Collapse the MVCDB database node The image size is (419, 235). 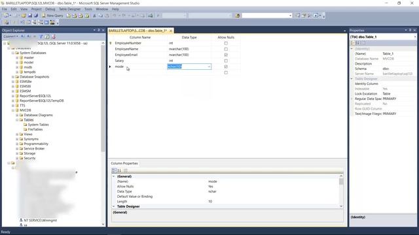[13, 110]
